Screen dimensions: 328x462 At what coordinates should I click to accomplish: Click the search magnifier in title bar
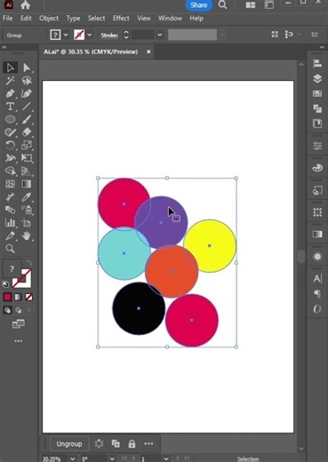coord(222,5)
